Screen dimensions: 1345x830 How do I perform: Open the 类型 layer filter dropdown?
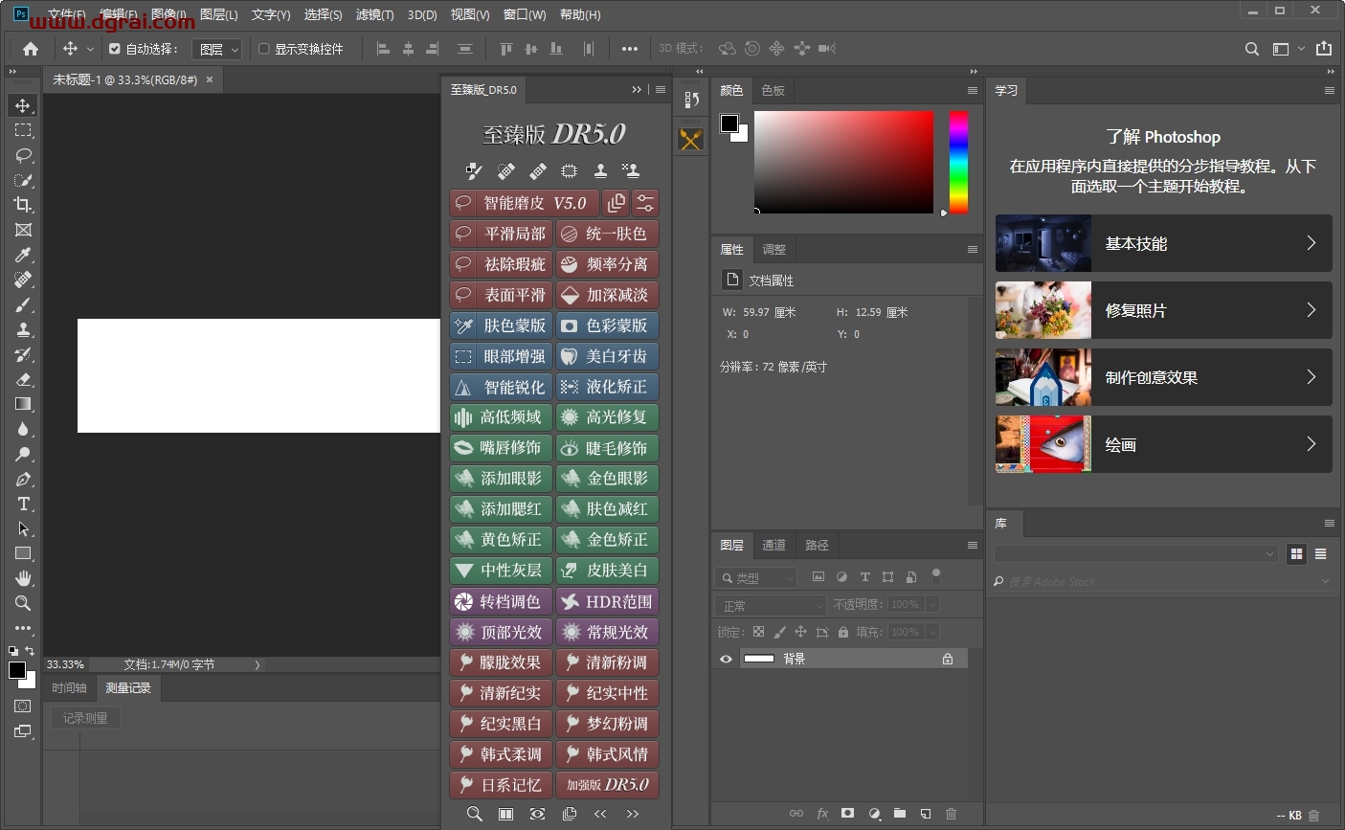pos(756,577)
